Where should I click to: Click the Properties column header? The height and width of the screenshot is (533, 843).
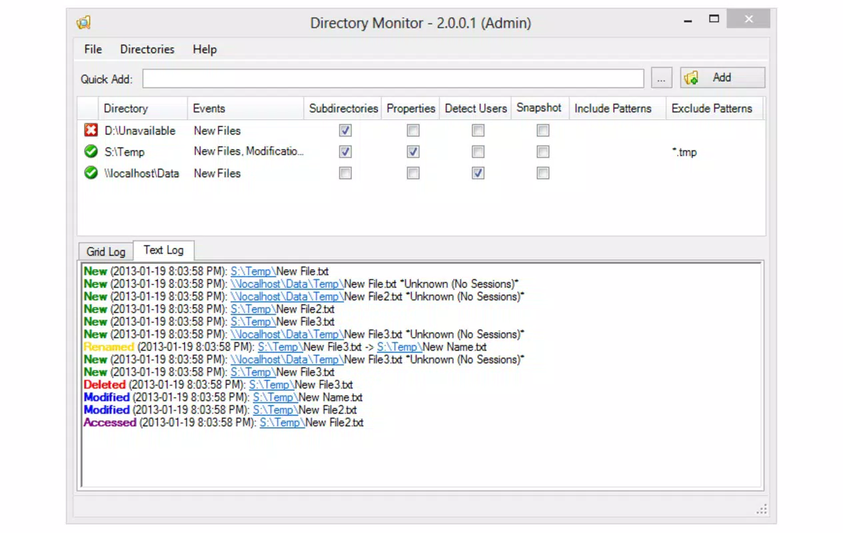pyautogui.click(x=411, y=109)
